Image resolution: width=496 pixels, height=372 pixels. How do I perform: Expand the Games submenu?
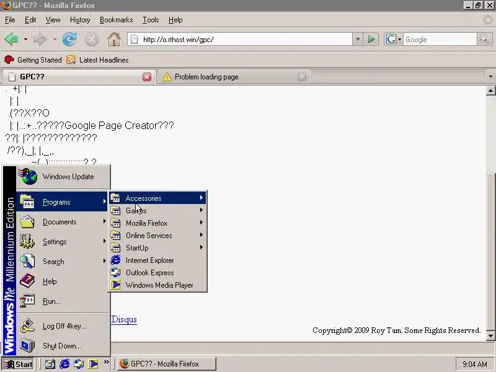tap(158, 210)
